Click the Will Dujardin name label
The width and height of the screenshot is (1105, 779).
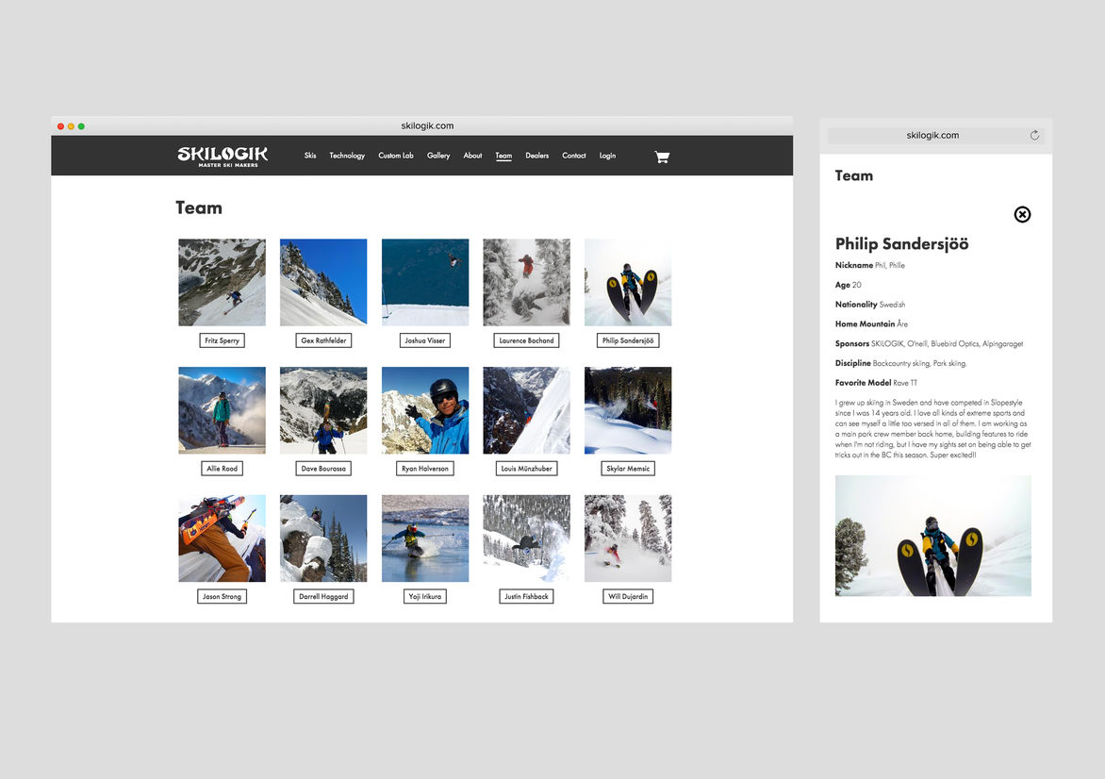click(628, 597)
